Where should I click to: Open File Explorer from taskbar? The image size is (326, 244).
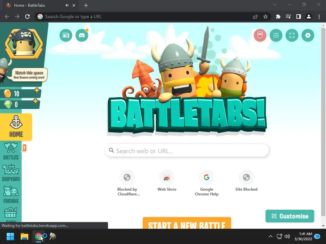pyautogui.click(x=24, y=236)
